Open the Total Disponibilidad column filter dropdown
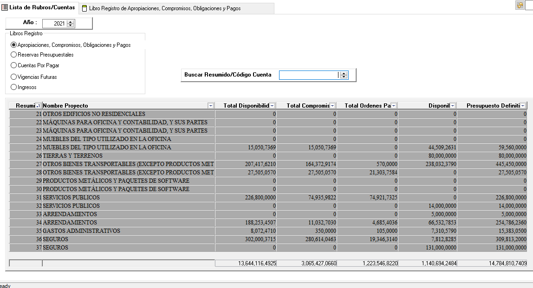Screen dimensions: 533x288 [272, 106]
